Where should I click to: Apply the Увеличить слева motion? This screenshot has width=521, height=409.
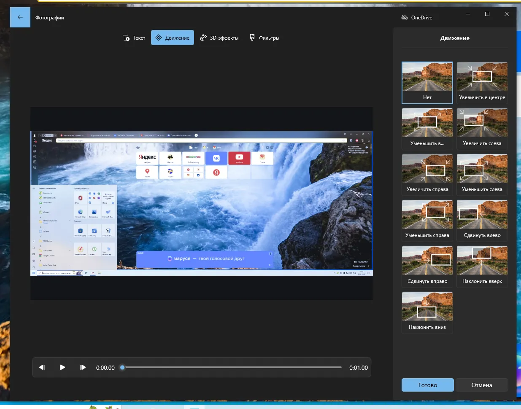click(x=482, y=129)
